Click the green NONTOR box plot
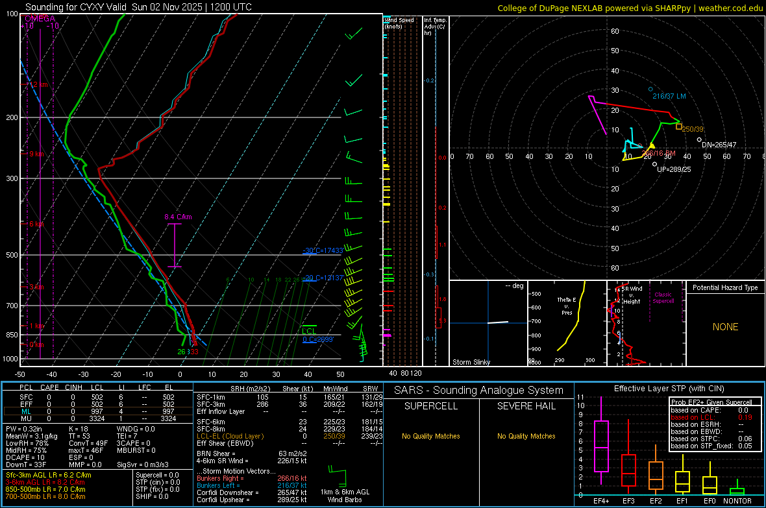 737,489
